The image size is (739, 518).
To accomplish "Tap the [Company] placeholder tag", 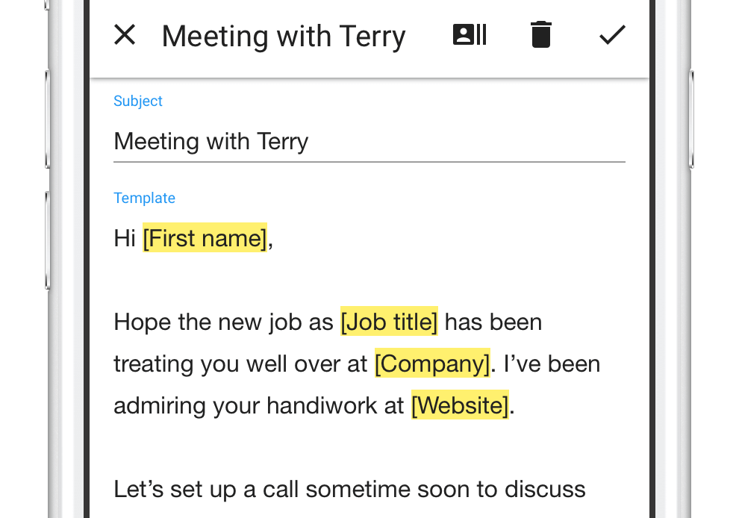I will 432,363.
